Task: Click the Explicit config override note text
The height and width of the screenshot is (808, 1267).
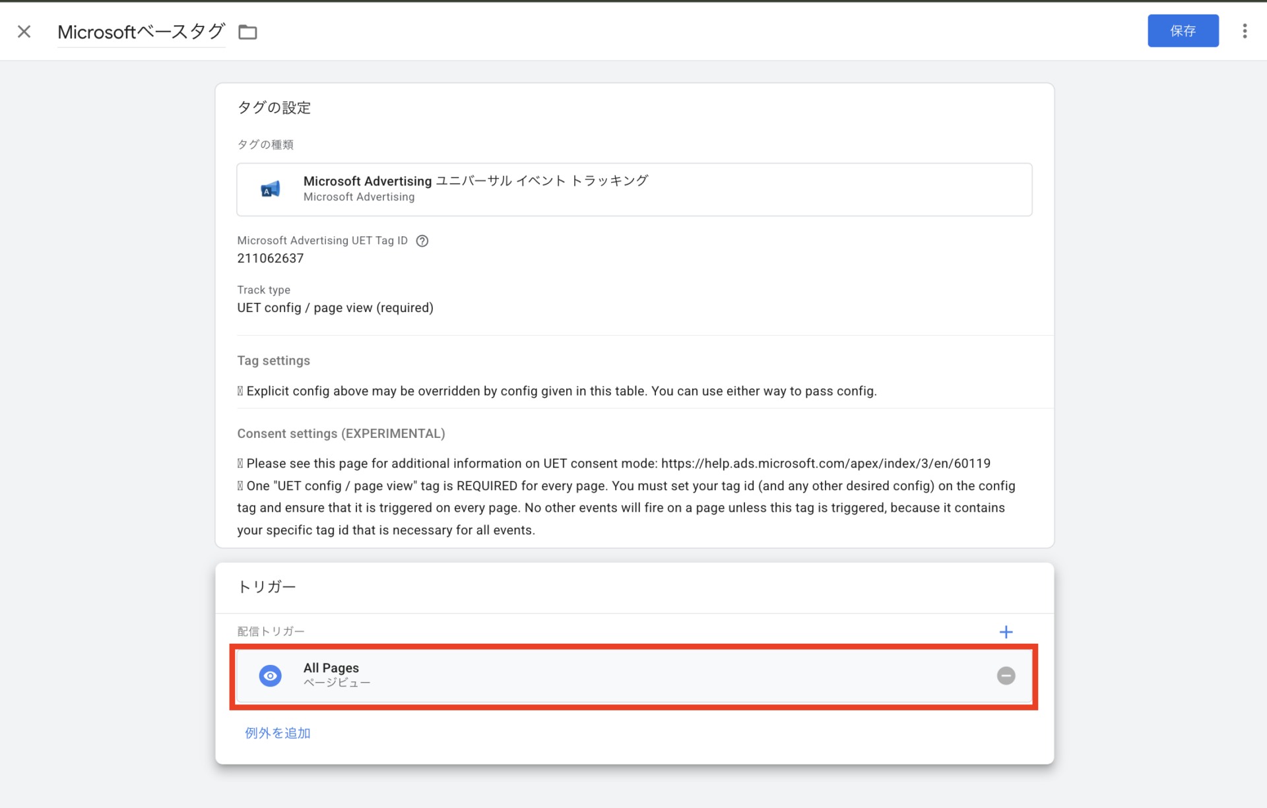Action: (558, 391)
